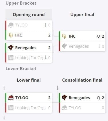Click down arrow above Lower final match
The height and width of the screenshot is (121, 108).
(4, 88)
